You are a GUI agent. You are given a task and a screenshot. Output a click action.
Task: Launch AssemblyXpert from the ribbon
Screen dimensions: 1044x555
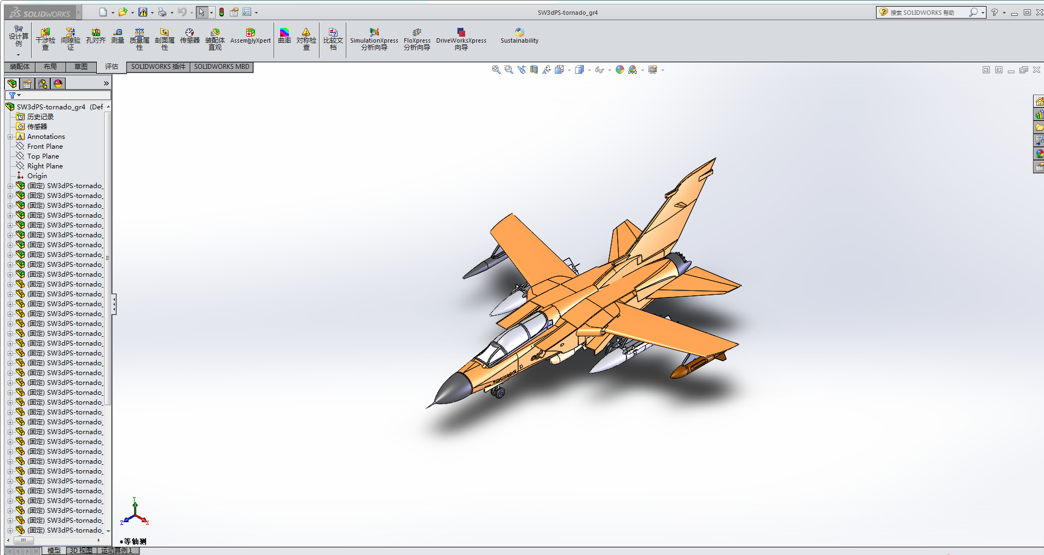tap(250, 36)
